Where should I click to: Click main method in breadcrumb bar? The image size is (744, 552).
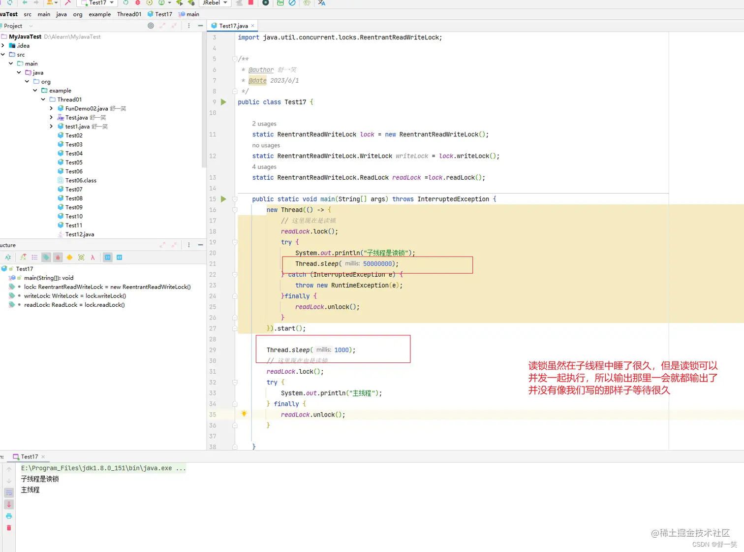(x=189, y=14)
